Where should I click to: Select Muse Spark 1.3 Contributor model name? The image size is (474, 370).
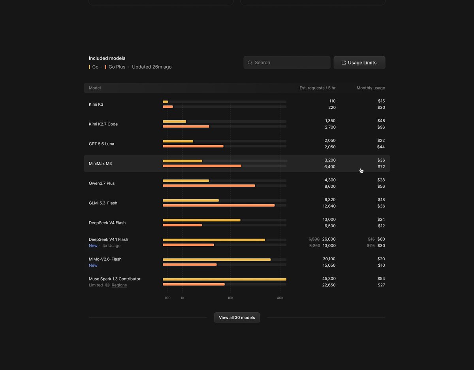click(115, 279)
